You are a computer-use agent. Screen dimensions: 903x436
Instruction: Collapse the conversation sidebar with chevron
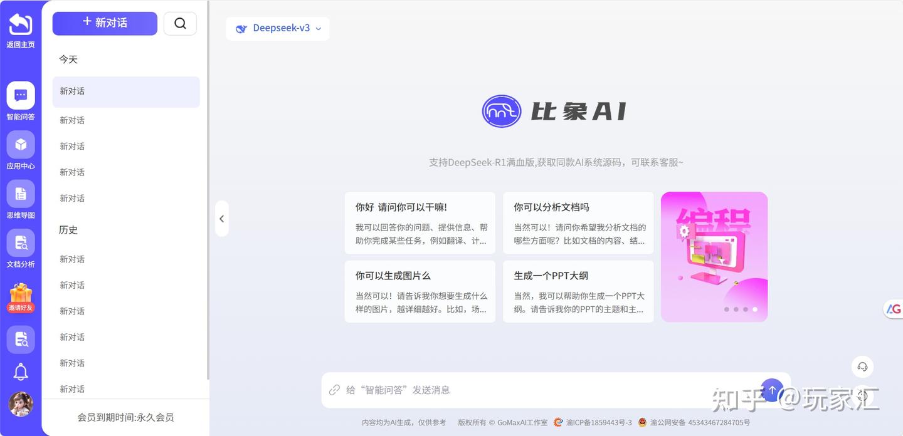point(221,219)
